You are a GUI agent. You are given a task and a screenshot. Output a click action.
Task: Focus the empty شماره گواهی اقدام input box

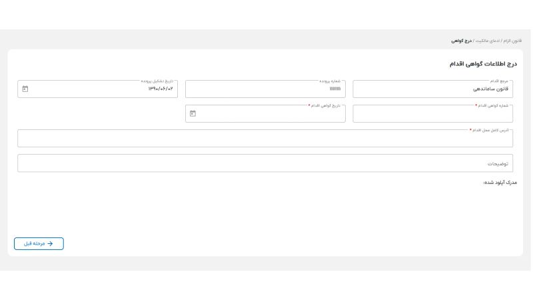click(433, 114)
